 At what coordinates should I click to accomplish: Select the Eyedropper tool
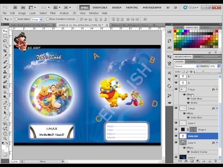click(x=5, y=56)
